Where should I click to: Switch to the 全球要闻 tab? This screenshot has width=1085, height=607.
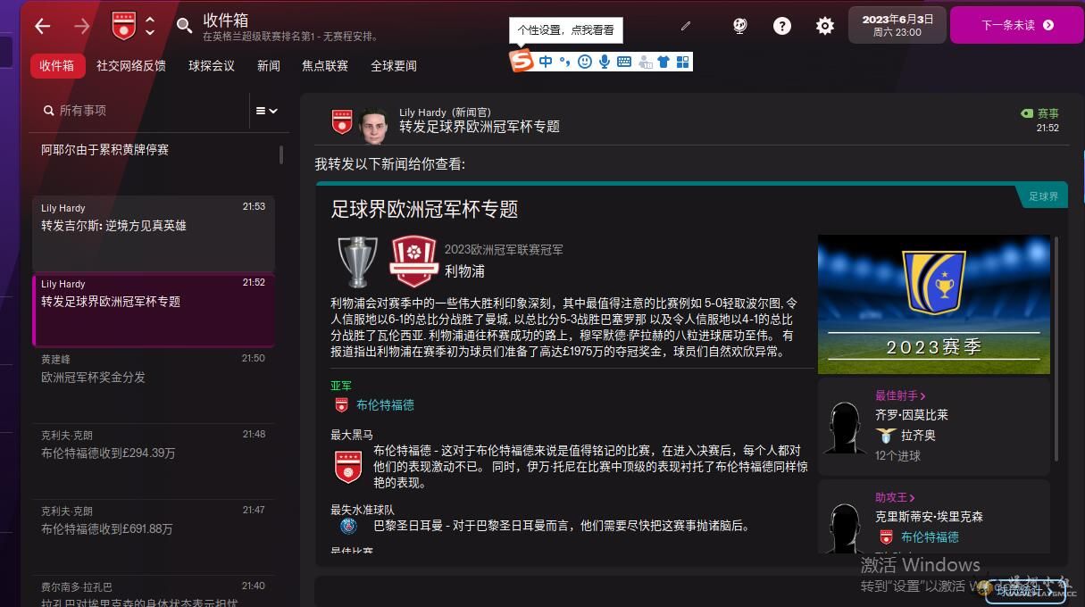click(x=394, y=65)
